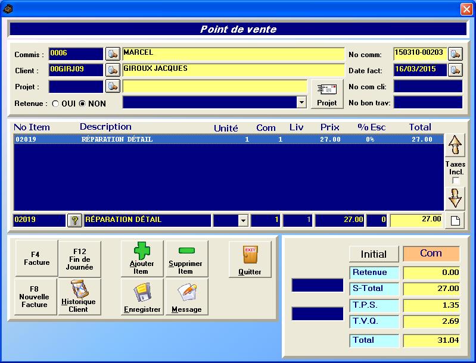This screenshot has height=363, width=476.
Task: Click the lookup icon next to Commis field
Action: 113,54
